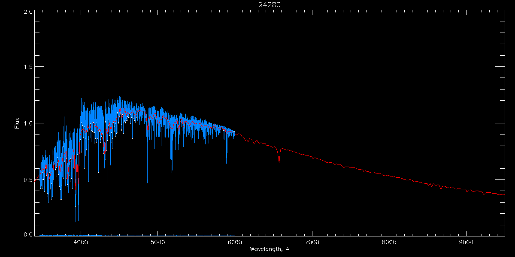The image size is (515, 257).
Task: Click the 4000 wavelength tick label
Action: pos(81,242)
